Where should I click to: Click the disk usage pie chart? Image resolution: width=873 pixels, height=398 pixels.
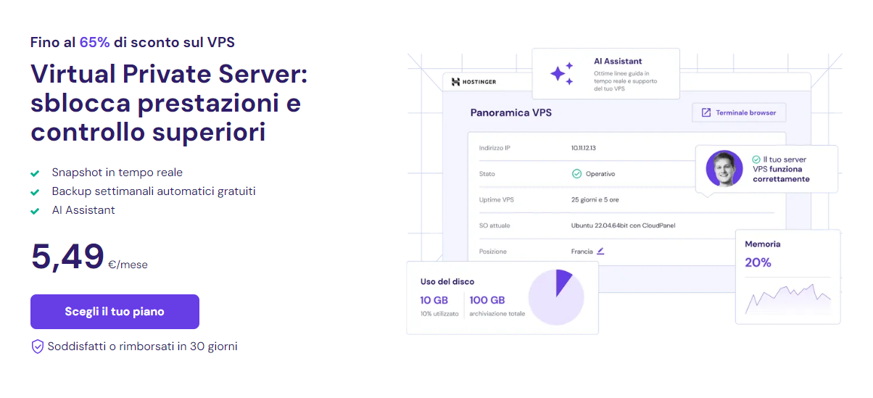[x=556, y=297]
